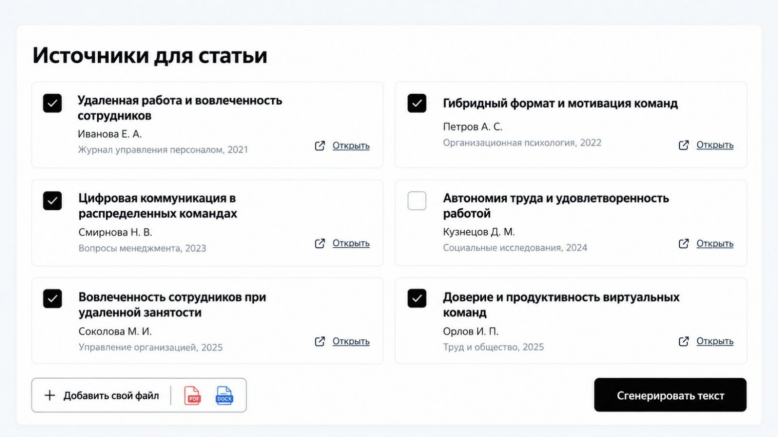Open the Журнал управления персоналом 2021 source link
Image resolution: width=778 pixels, height=437 pixels.
pyautogui.click(x=351, y=146)
